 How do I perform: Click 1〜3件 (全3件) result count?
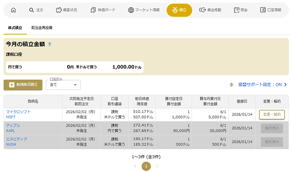(146, 157)
